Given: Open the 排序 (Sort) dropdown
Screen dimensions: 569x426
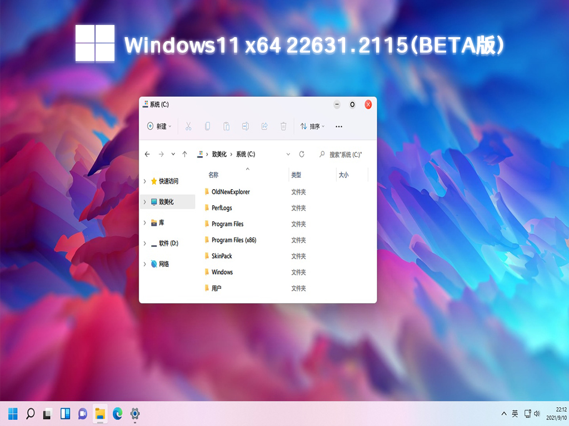Looking at the screenshot, I should (312, 126).
